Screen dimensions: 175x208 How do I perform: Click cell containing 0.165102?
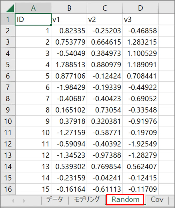coord(69,110)
